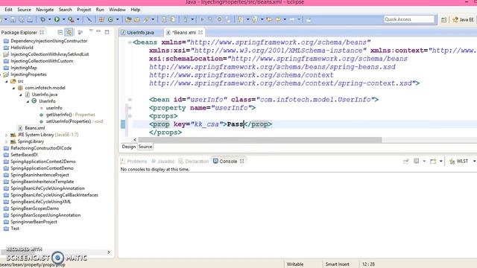Switch to the Source tab
This screenshot has width=477, height=268.
coord(145,147)
